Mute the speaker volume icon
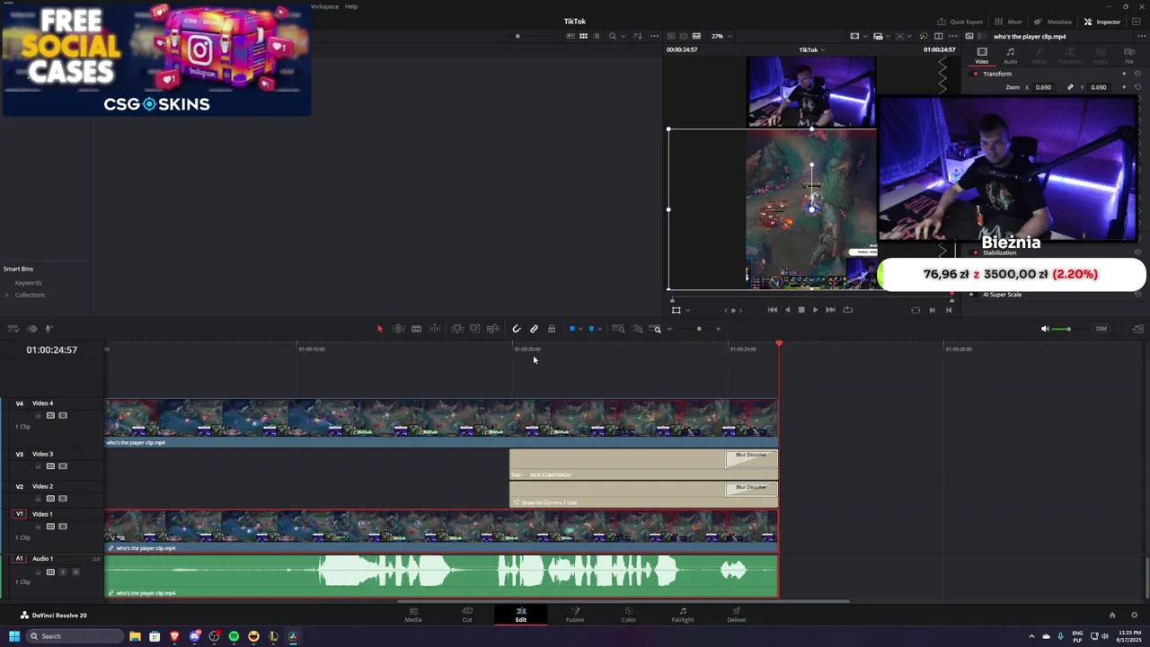The image size is (1150, 647). tap(1045, 329)
